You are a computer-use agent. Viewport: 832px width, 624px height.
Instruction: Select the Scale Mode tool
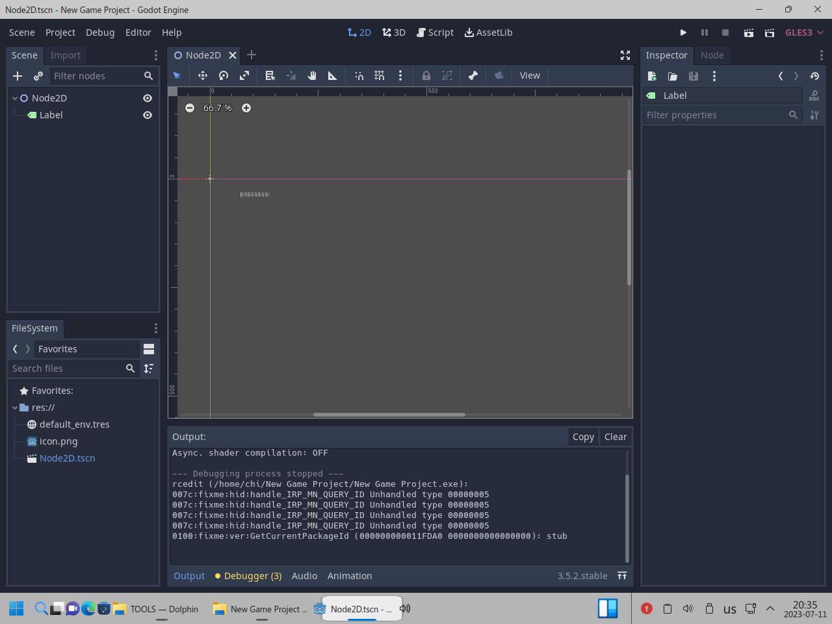[244, 75]
